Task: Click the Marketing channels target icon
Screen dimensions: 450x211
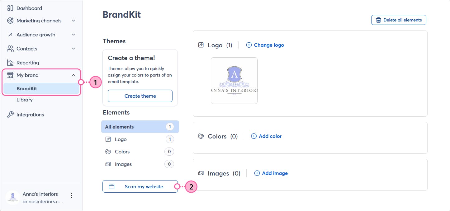Action: pyautogui.click(x=10, y=21)
